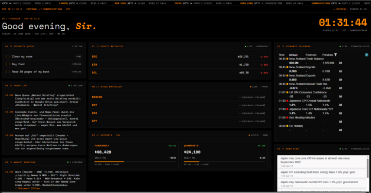Select the NAS100 row in stock watchlist

(180, 97)
